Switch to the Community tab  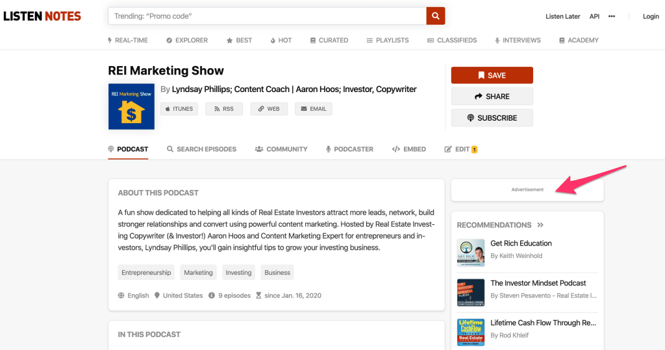tap(281, 149)
